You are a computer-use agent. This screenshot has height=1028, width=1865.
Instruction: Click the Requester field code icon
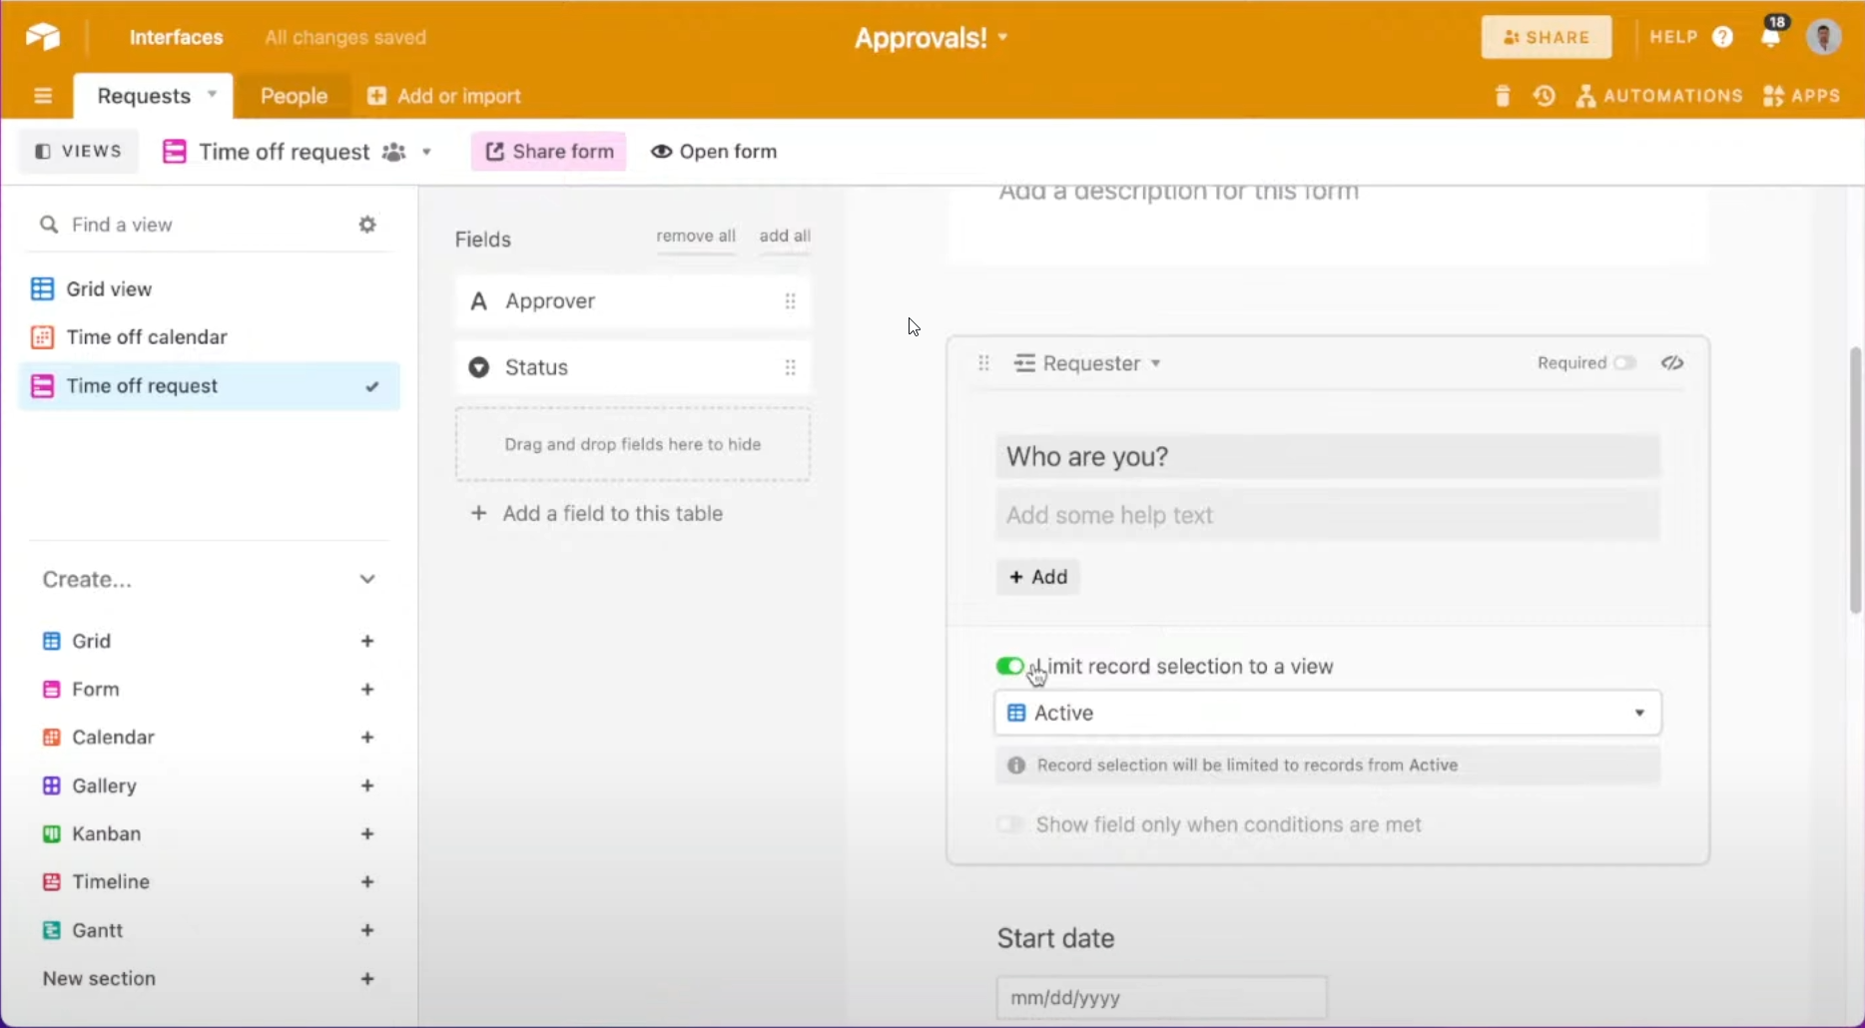tap(1672, 363)
